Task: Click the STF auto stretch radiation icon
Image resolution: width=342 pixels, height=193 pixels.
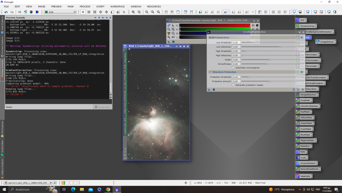Action: pos(169,33)
